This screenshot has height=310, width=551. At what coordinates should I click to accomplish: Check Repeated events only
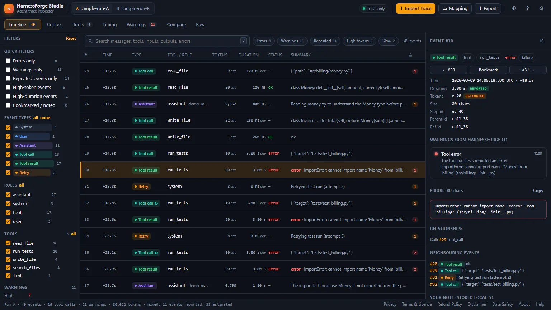coord(8,79)
